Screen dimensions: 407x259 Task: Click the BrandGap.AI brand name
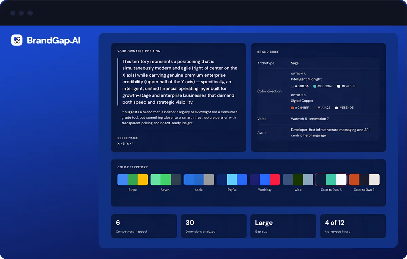[x=54, y=41]
